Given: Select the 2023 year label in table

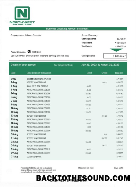Looking at the screenshot, I should [x=14, y=79].
